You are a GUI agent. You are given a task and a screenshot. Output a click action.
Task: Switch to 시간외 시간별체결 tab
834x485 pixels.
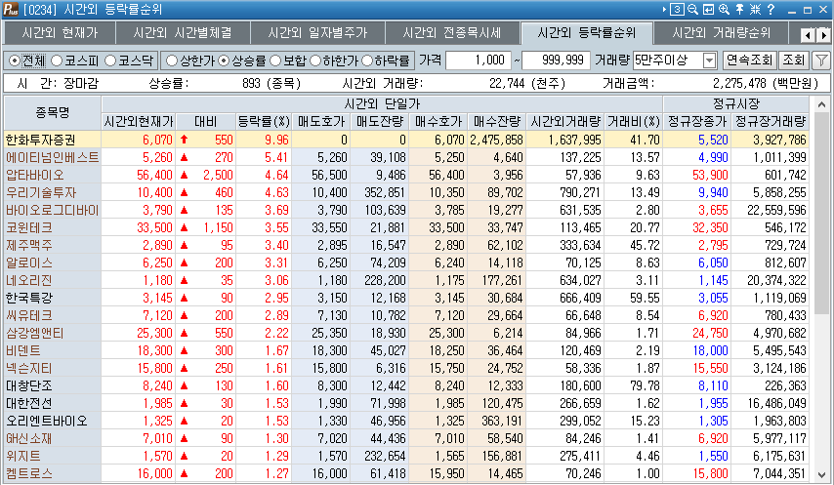[x=183, y=33]
